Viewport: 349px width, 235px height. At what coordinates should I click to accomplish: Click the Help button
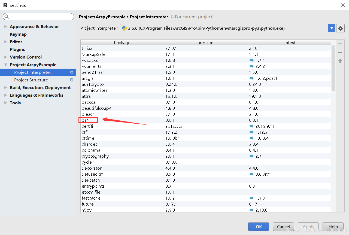[333, 227]
